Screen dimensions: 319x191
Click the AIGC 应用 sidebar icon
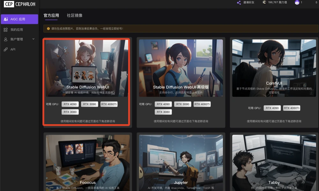(x=6, y=19)
